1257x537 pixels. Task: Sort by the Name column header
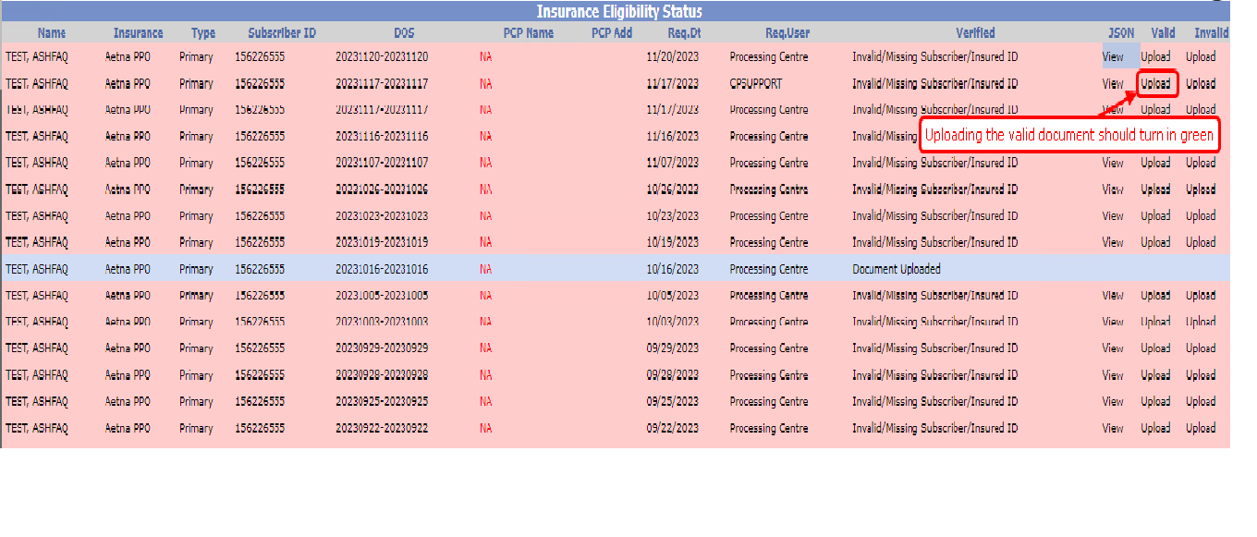coord(52,33)
